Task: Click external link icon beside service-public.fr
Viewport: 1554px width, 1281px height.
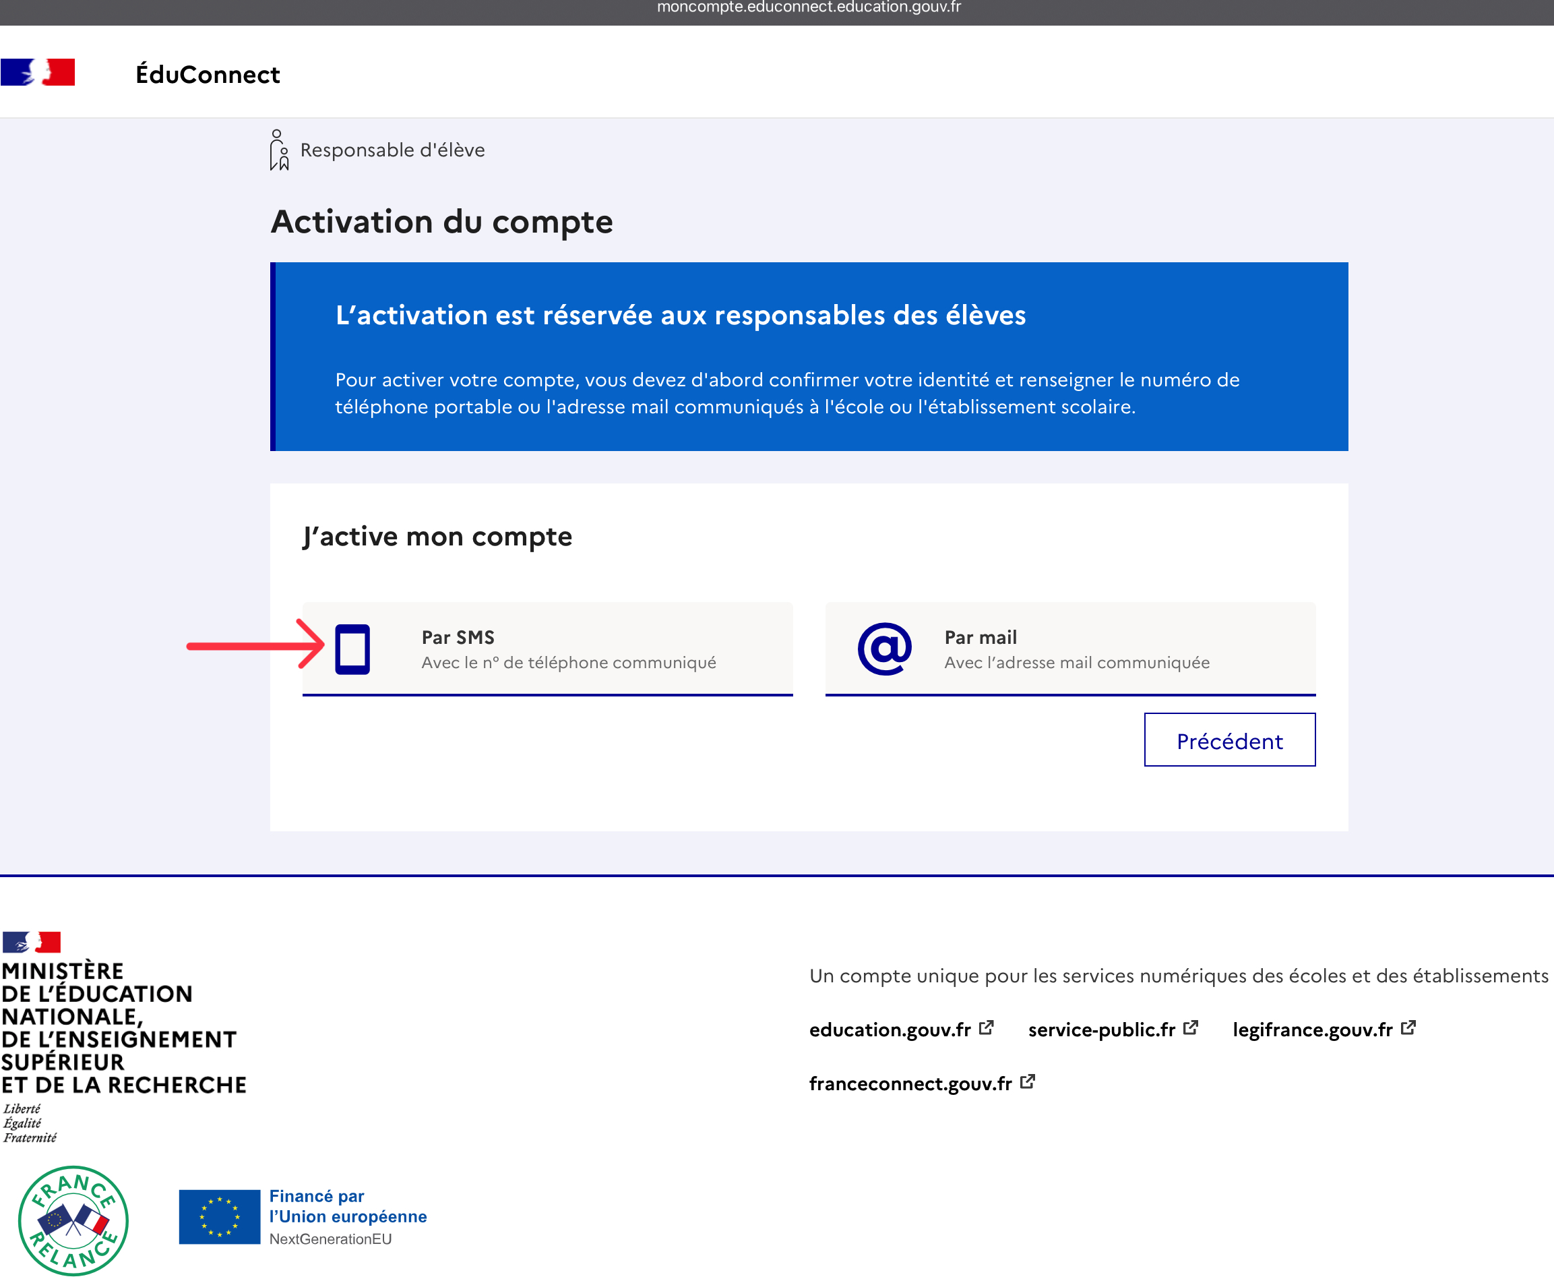Action: tap(1190, 1028)
